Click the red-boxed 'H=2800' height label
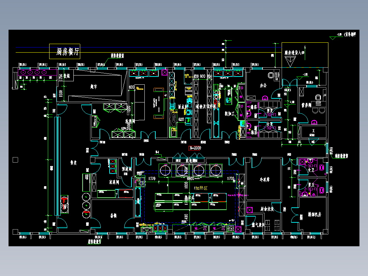This screenshot has width=368, height=276. (195, 148)
